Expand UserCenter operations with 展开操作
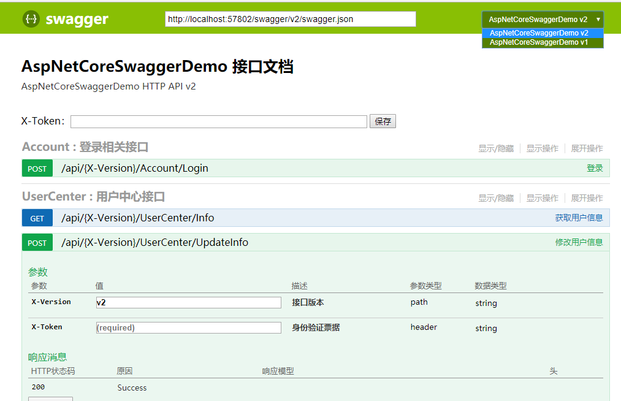Screen dimensions: 621x401 click(x=587, y=198)
